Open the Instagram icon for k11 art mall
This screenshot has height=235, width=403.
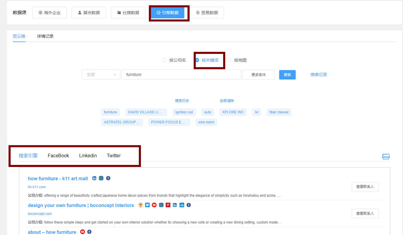coord(101,178)
